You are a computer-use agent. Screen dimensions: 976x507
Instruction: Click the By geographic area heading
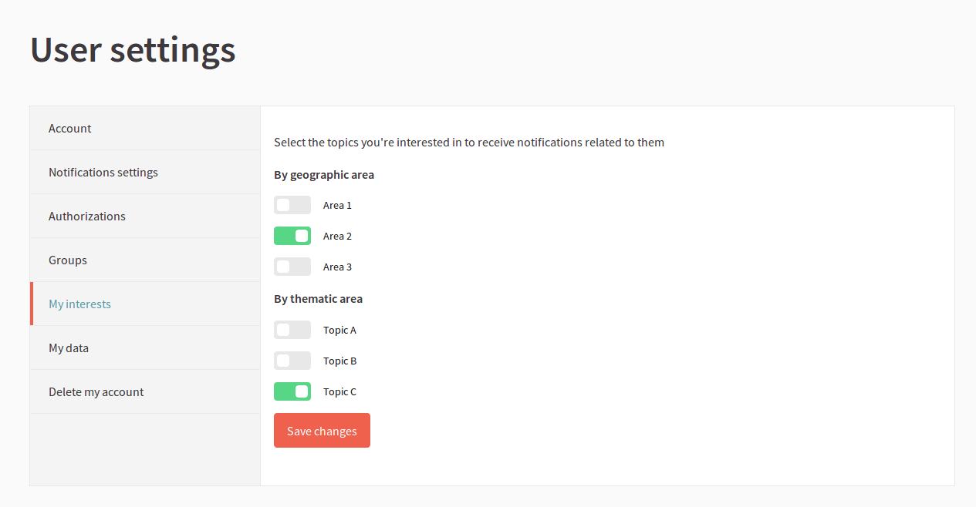(x=324, y=175)
